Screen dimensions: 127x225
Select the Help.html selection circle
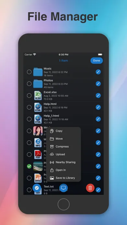click(x=29, y=107)
